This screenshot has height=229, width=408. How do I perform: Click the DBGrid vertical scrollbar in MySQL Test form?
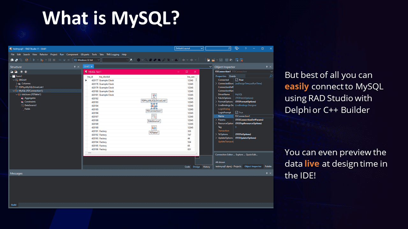coord(196,114)
